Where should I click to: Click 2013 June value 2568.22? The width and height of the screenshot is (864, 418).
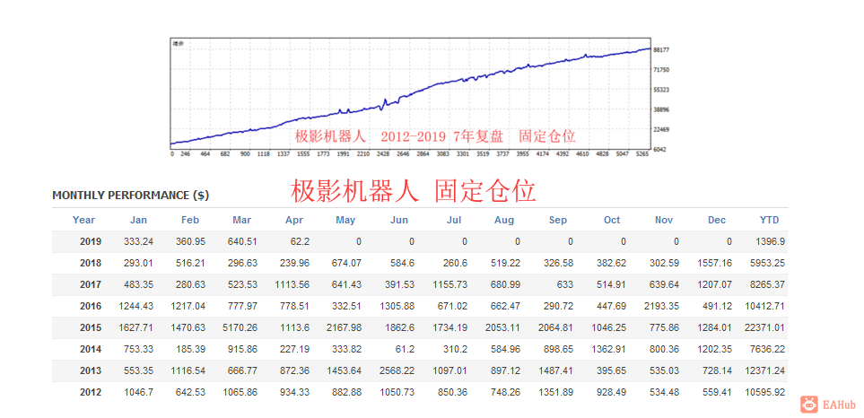pyautogui.click(x=397, y=370)
